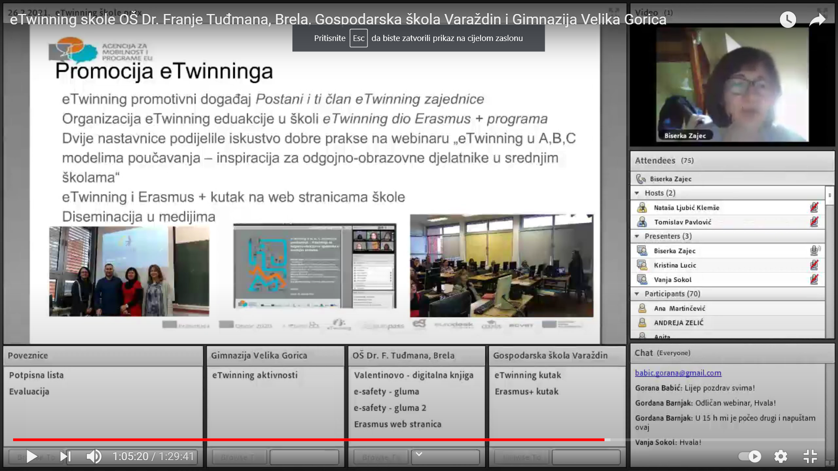Open the Potpisna lista link
The height and width of the screenshot is (471, 838).
click(36, 375)
